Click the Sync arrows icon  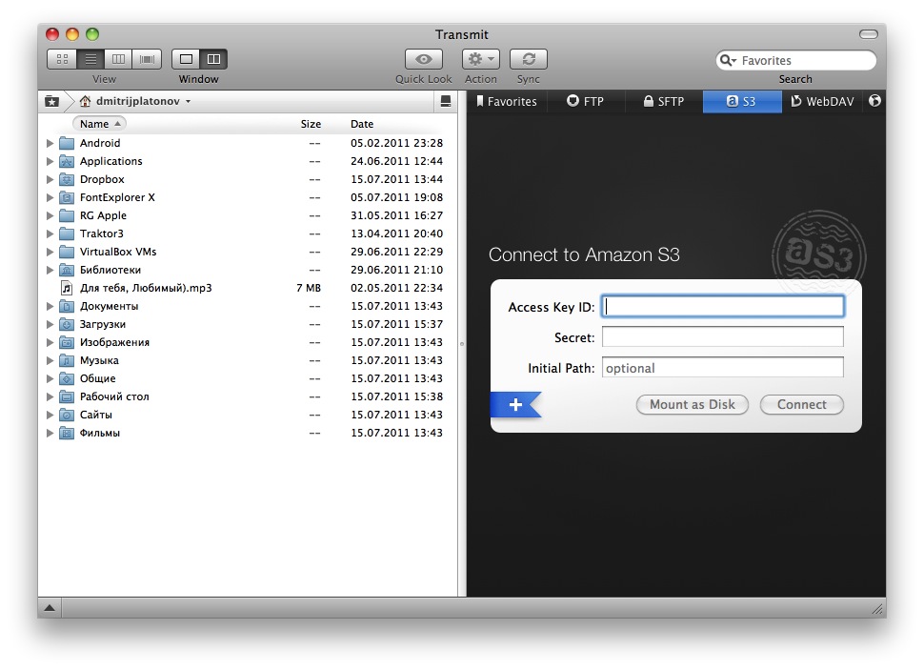coord(528,59)
